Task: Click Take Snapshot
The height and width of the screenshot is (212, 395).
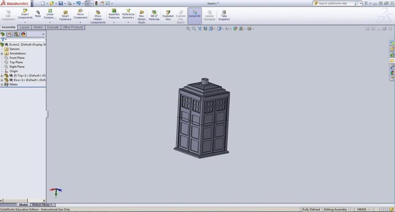Action: point(224,15)
